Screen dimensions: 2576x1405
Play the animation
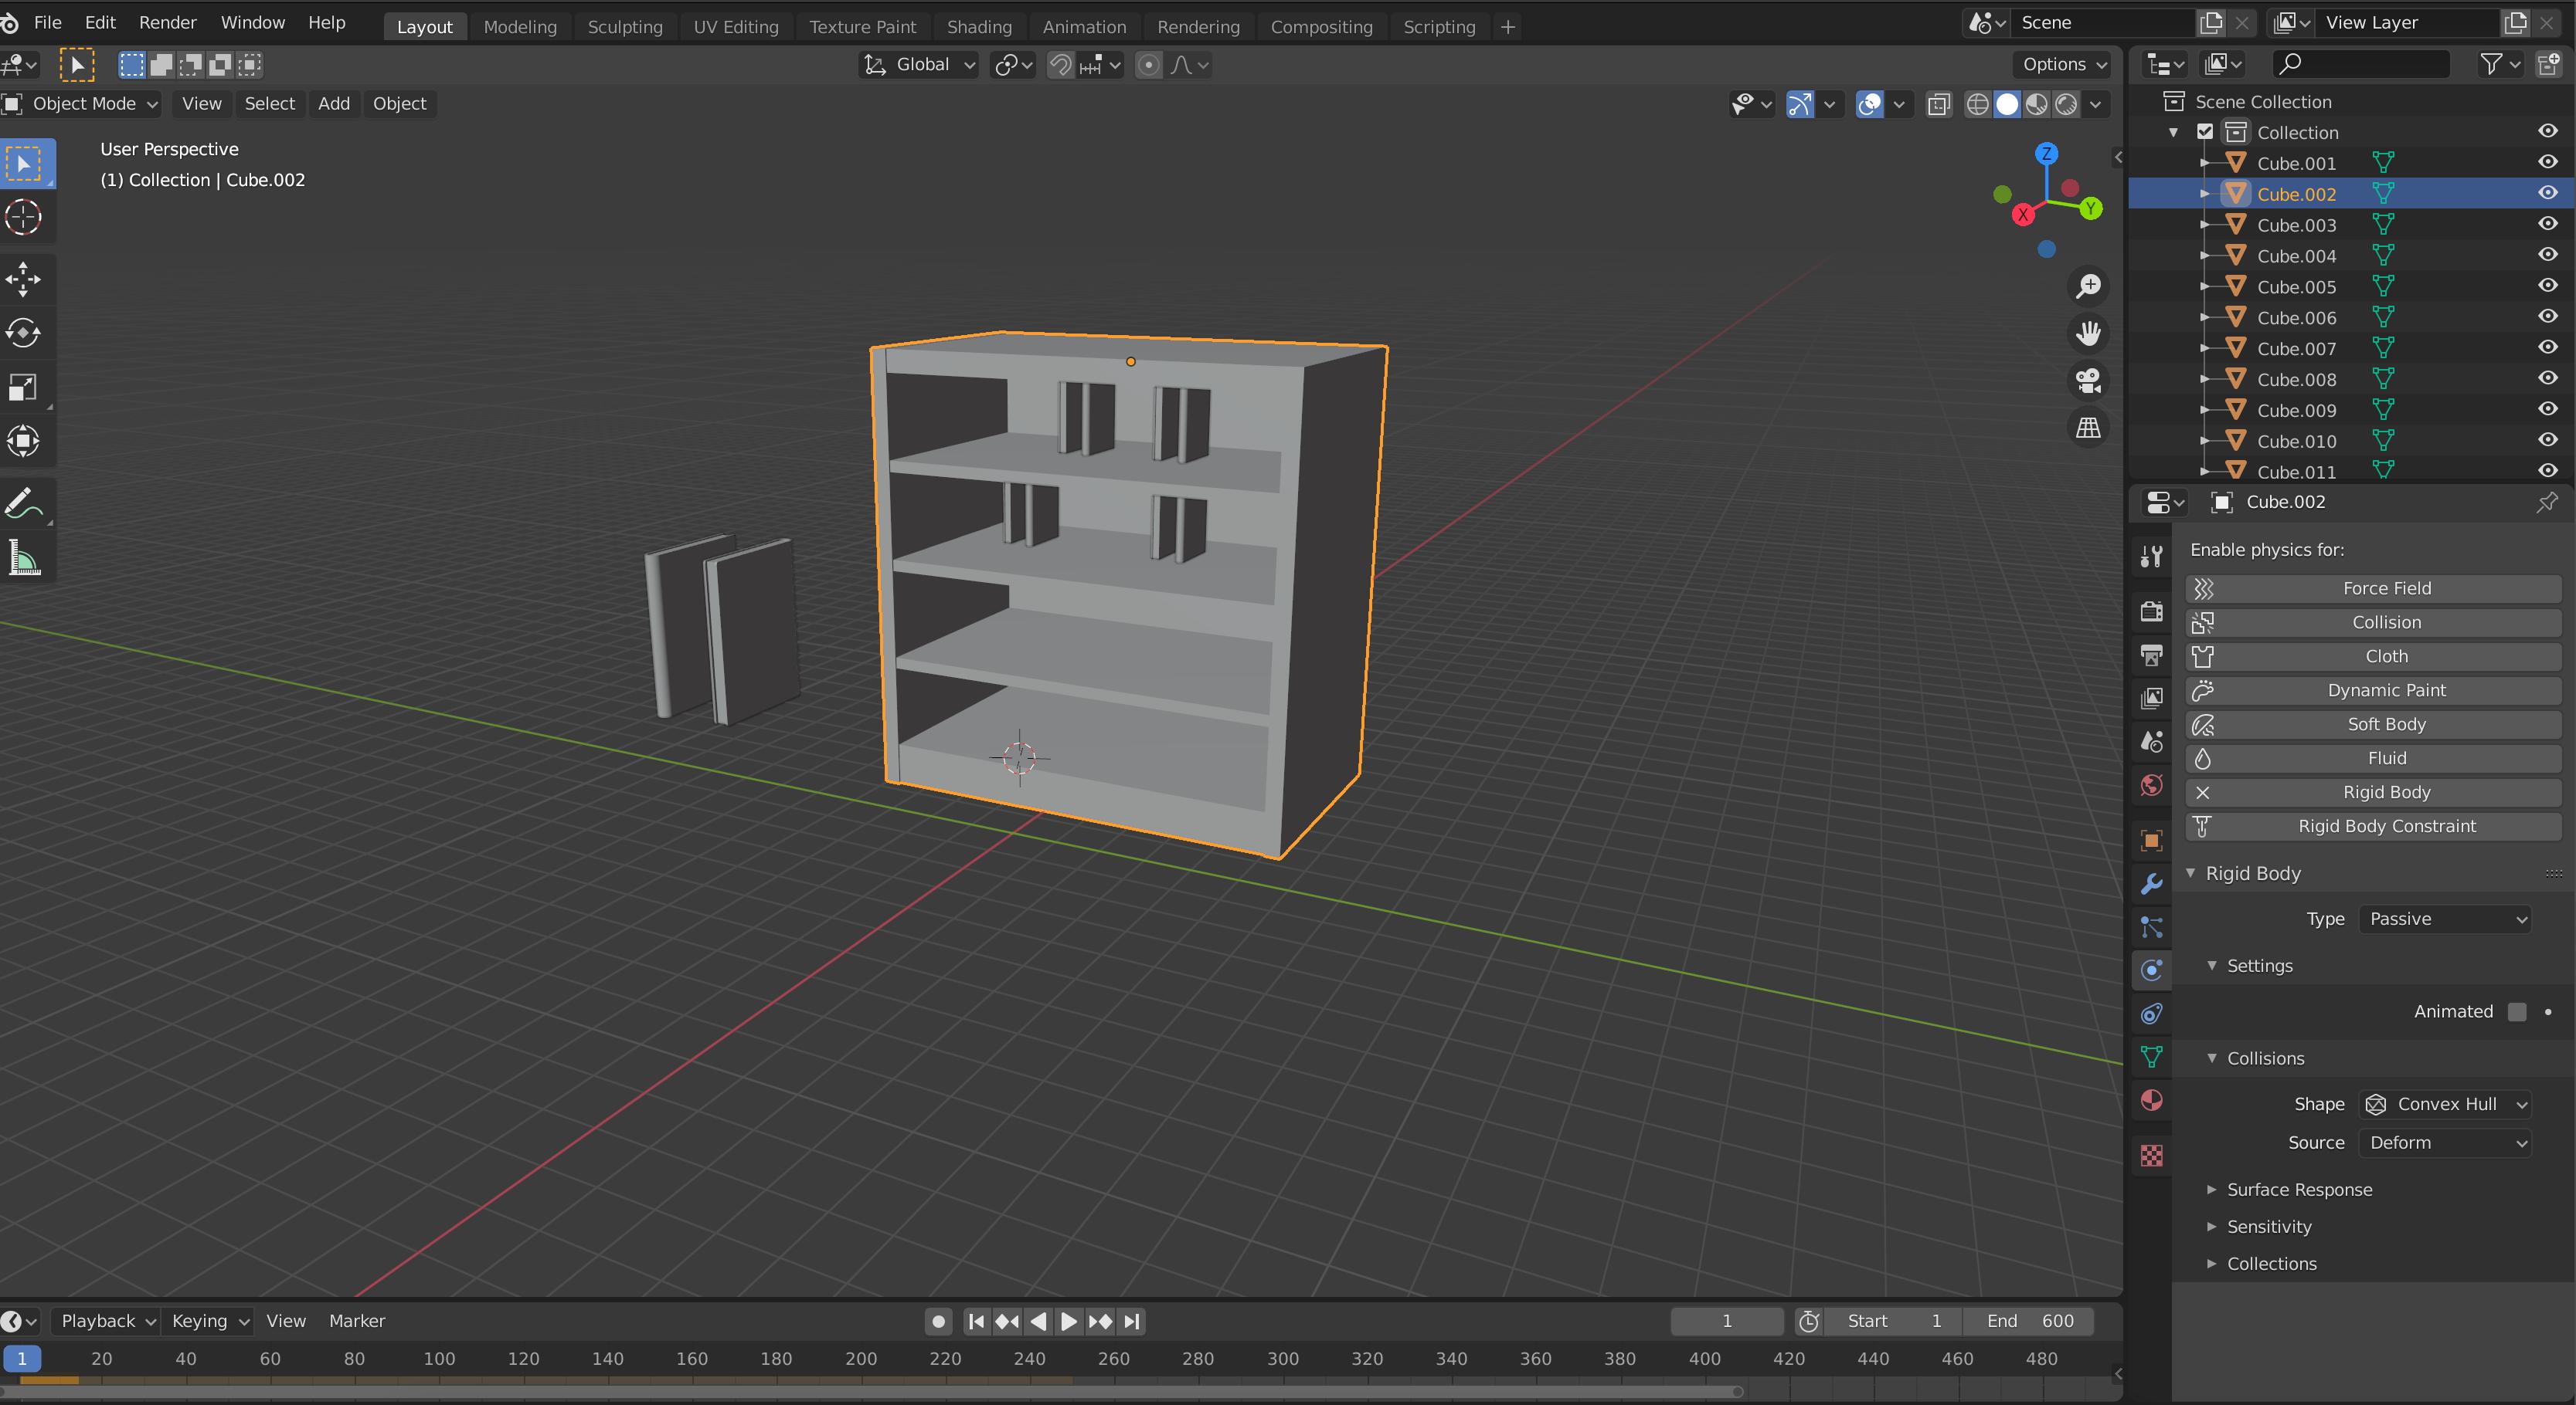click(1068, 1321)
